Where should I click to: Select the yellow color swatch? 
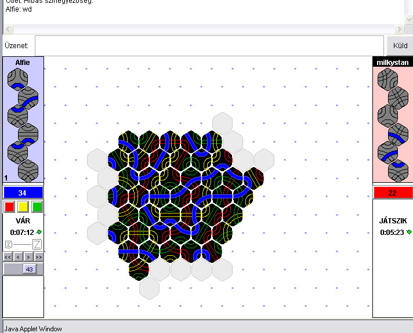tap(23, 207)
